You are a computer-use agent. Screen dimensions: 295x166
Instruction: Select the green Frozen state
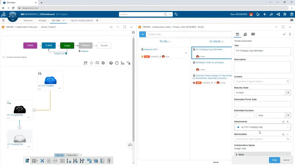[67, 45]
